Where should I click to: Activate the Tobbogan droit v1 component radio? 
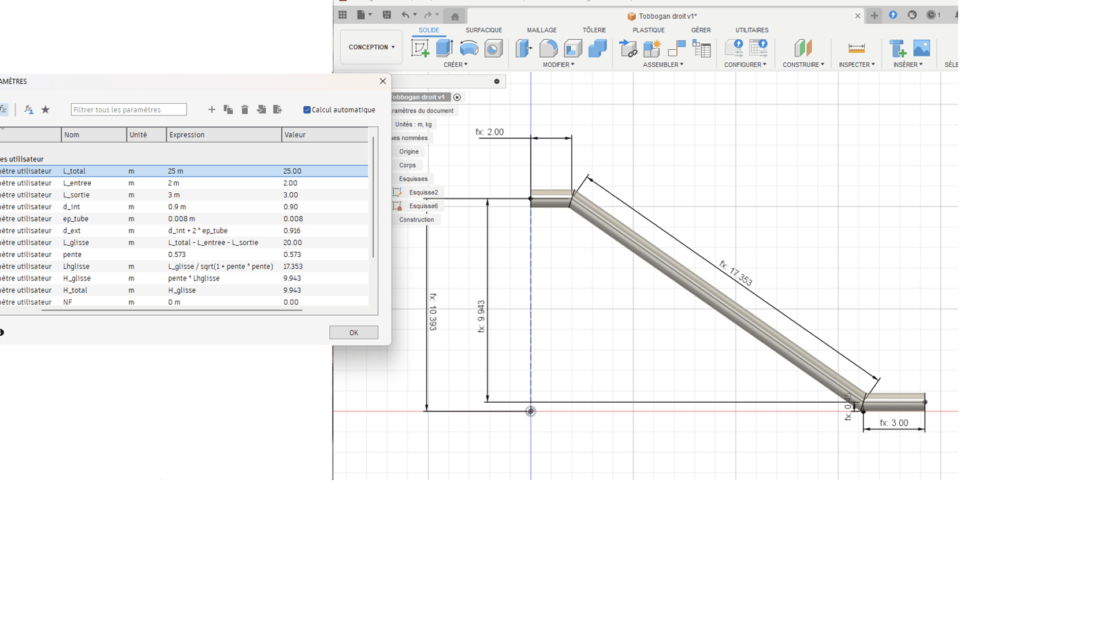tap(457, 98)
